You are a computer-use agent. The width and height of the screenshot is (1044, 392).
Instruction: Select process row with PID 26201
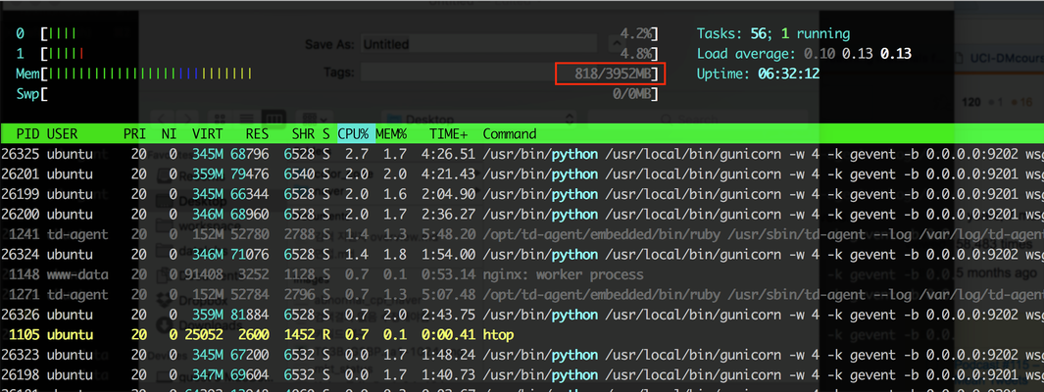click(522, 174)
